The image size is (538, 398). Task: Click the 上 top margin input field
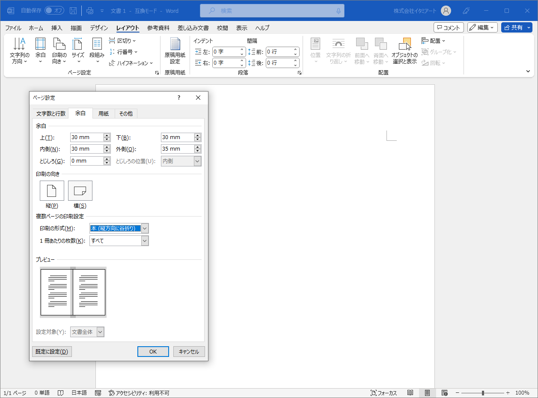tap(87, 137)
